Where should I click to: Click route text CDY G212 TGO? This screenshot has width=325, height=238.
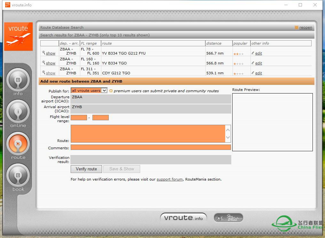116,73
